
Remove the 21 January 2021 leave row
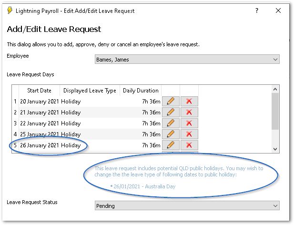[189, 112]
